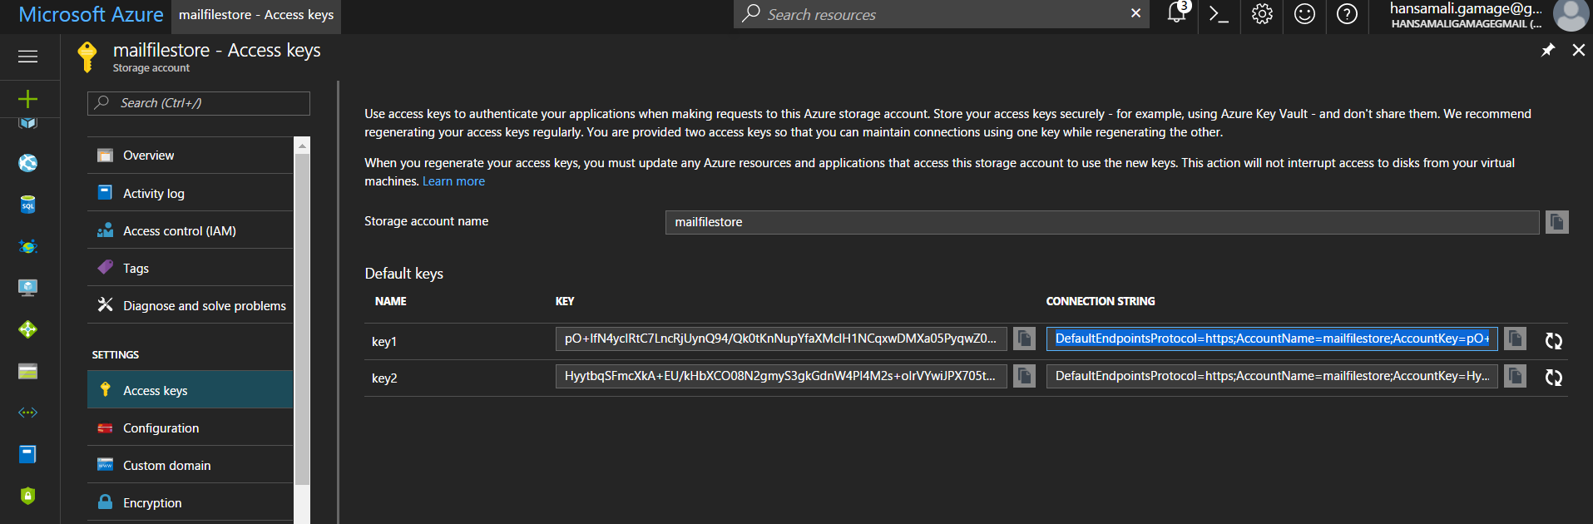Click the user account avatar
This screenshot has width=1593, height=524.
(1571, 14)
